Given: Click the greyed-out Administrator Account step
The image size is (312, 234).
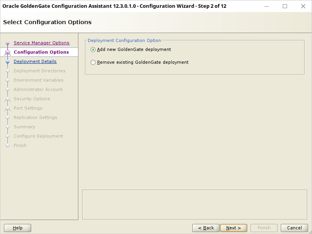Looking at the screenshot, I should pos(38,89).
